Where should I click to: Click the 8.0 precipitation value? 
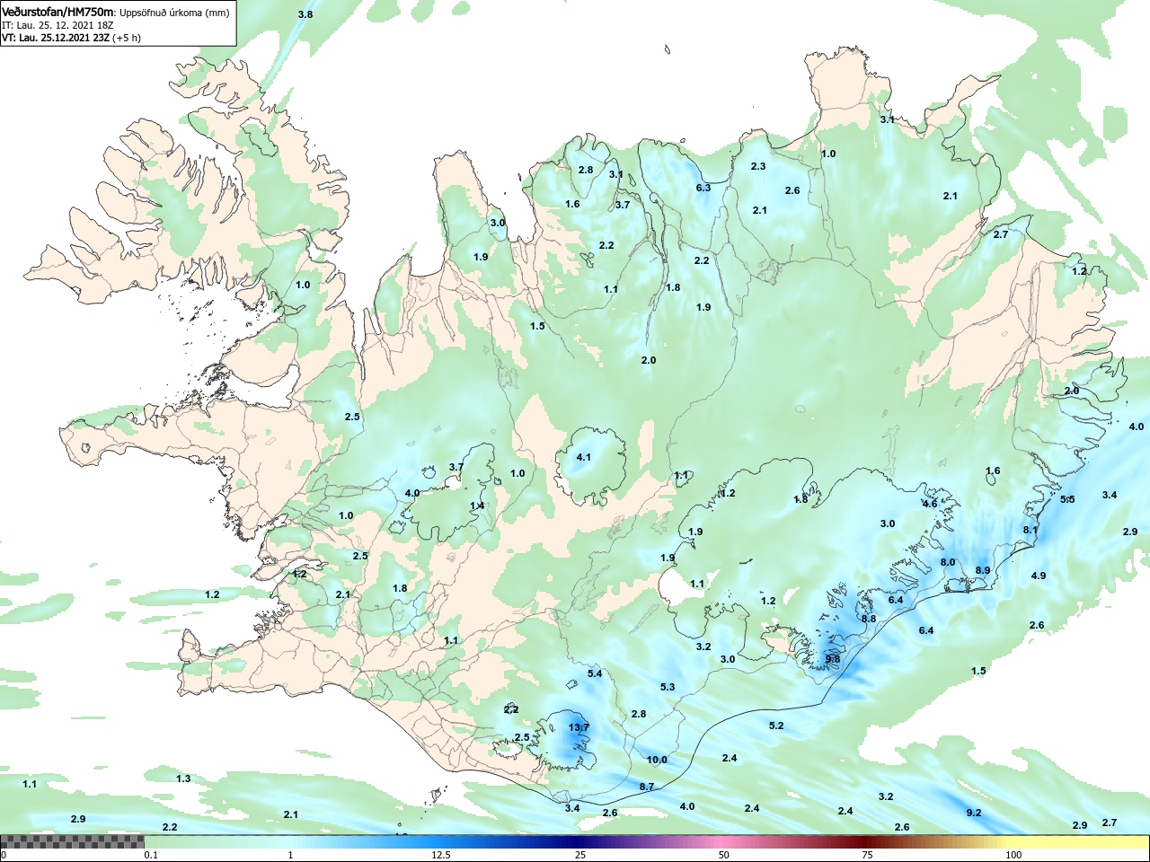coord(948,562)
